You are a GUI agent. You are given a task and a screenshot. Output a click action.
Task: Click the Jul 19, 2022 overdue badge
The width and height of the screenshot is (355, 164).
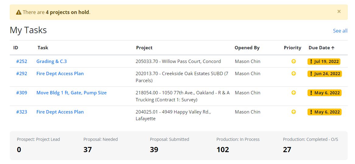(324, 61)
